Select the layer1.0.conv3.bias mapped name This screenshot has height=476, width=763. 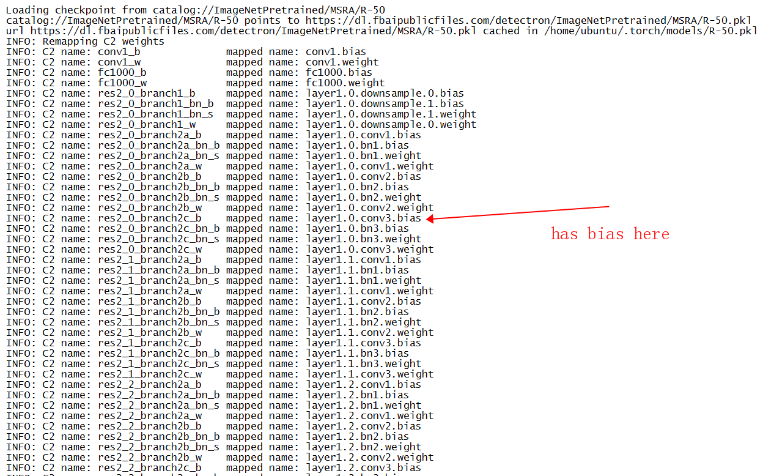coord(364,218)
